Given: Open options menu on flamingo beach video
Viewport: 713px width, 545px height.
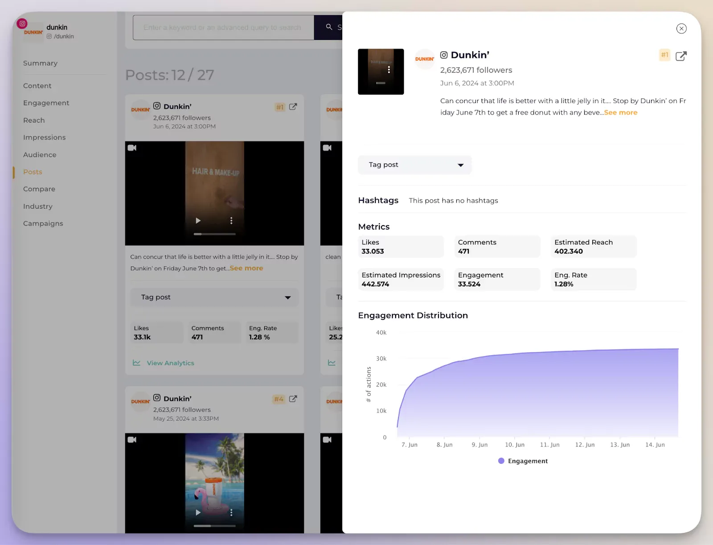Looking at the screenshot, I should click(231, 513).
